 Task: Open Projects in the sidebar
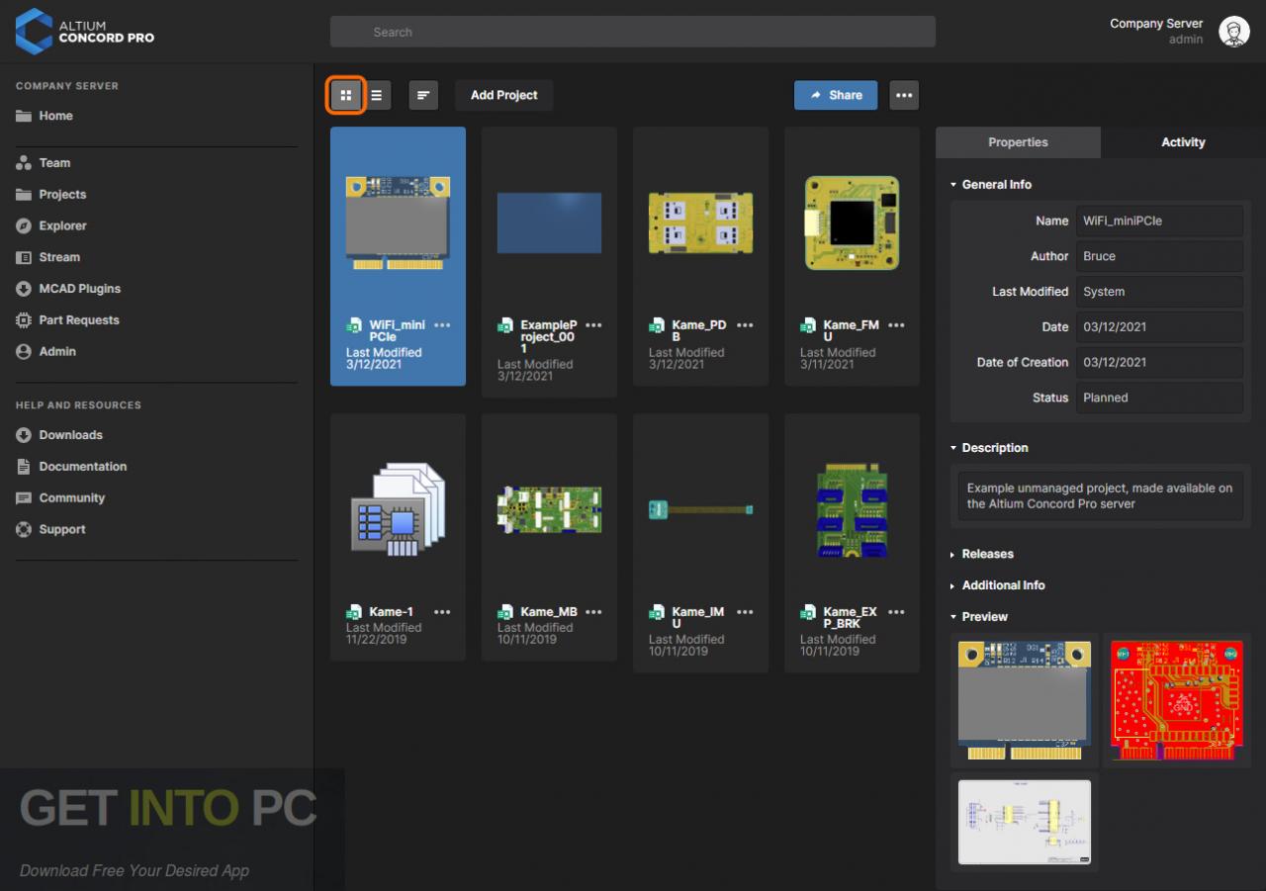[x=51, y=195]
